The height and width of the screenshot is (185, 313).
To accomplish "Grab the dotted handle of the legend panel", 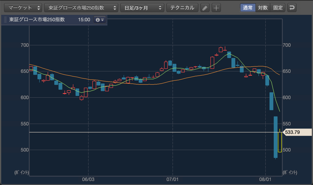I will 5,20.
